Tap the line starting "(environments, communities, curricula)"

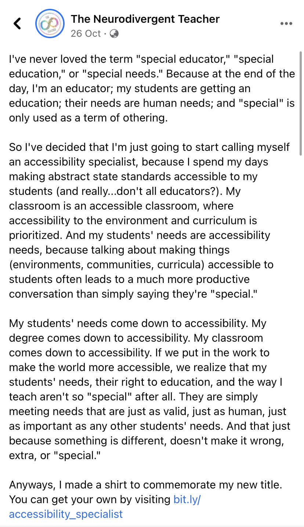click(141, 265)
